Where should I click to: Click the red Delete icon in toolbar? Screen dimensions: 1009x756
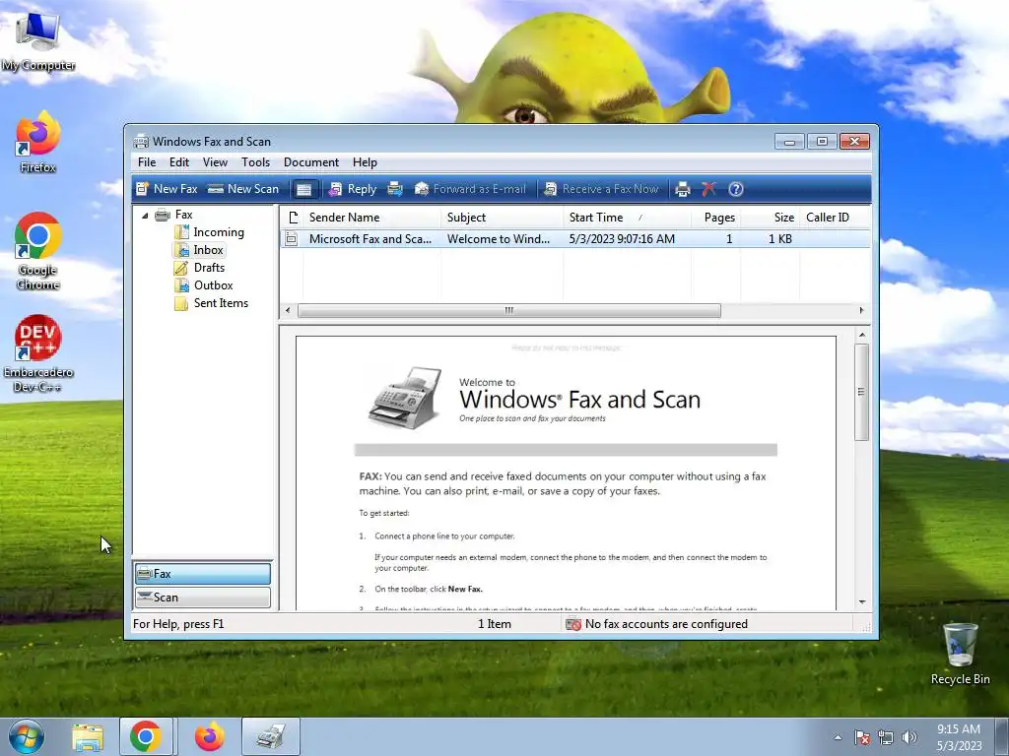708,189
